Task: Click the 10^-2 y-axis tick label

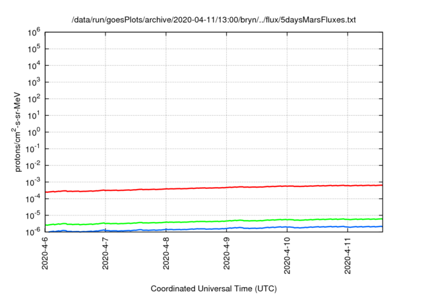Action: (33, 165)
